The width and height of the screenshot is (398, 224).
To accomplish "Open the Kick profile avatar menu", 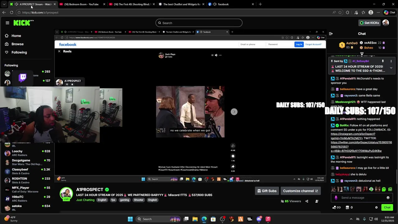I will coord(386,23).
